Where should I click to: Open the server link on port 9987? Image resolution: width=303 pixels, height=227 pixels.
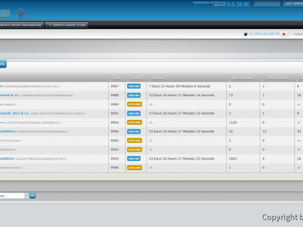tap(2, 86)
